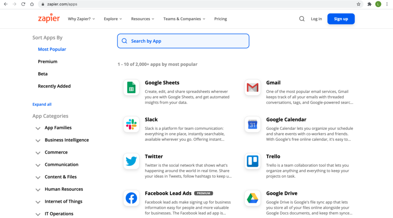Go to the Pricing page
This screenshot has width=393, height=218.
click(220, 19)
